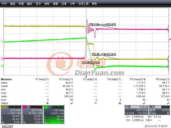This screenshot has height=128, width=171.
Task: Open the 游标 (Cursors) menu
Action: click(x=47, y=4)
